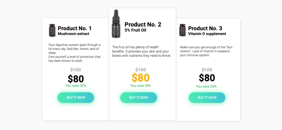
Task: Click "You save 20%" under Product 3
Action: pos(206,86)
